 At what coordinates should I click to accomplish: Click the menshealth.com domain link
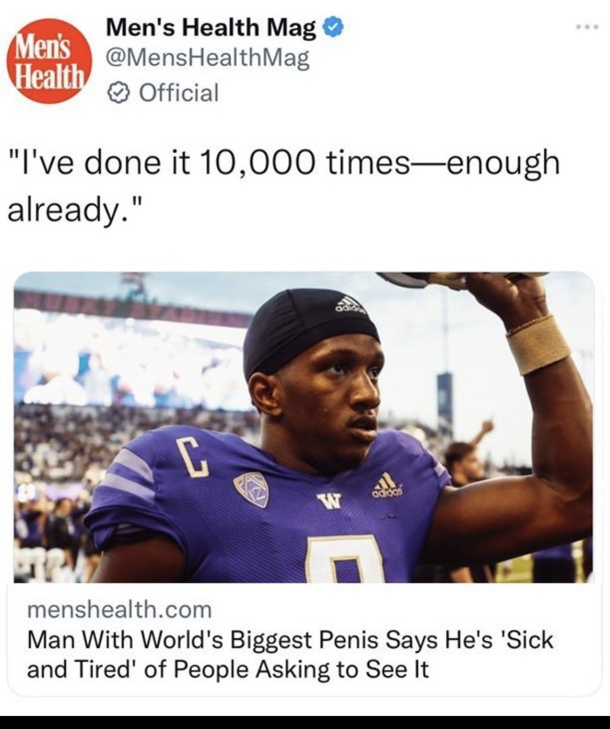click(119, 609)
